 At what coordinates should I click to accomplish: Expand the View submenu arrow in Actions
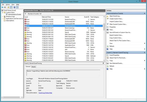coord(145,43)
